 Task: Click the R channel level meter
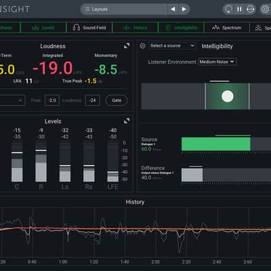point(41,162)
